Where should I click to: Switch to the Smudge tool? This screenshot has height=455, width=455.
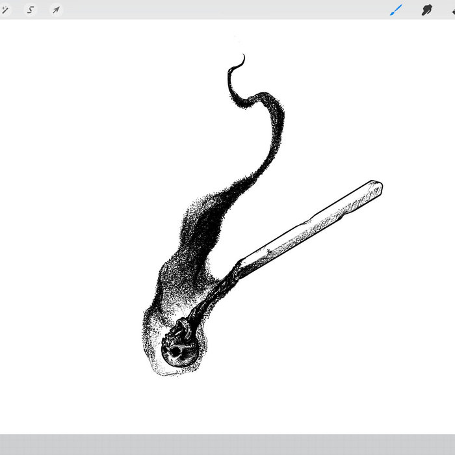427,10
